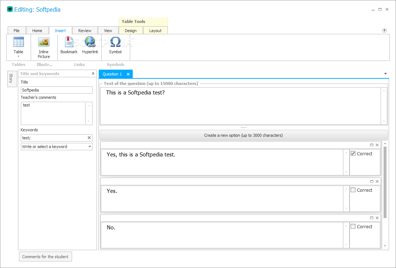Click the Title input field containing Softpedia
396x268 pixels.
[57, 90]
